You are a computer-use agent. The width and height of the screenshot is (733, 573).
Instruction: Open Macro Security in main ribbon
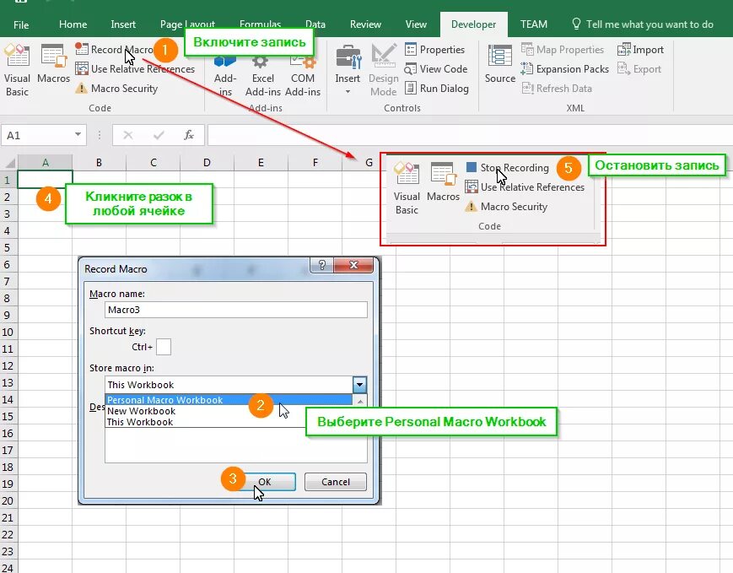[x=116, y=88]
